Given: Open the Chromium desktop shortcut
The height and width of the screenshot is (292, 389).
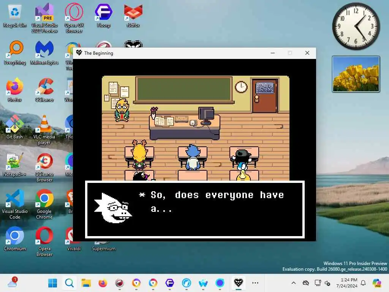Looking at the screenshot, I should pos(15,239).
